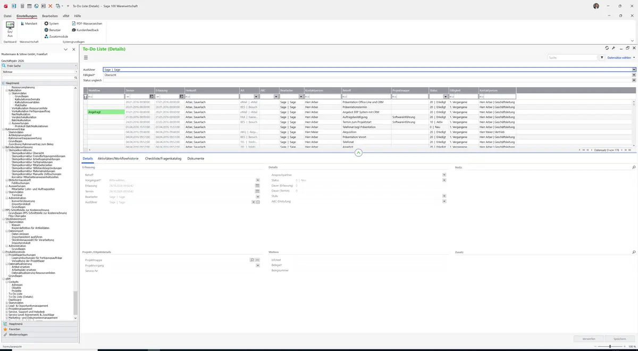Select the Nachkalkulation tree item

[21, 114]
